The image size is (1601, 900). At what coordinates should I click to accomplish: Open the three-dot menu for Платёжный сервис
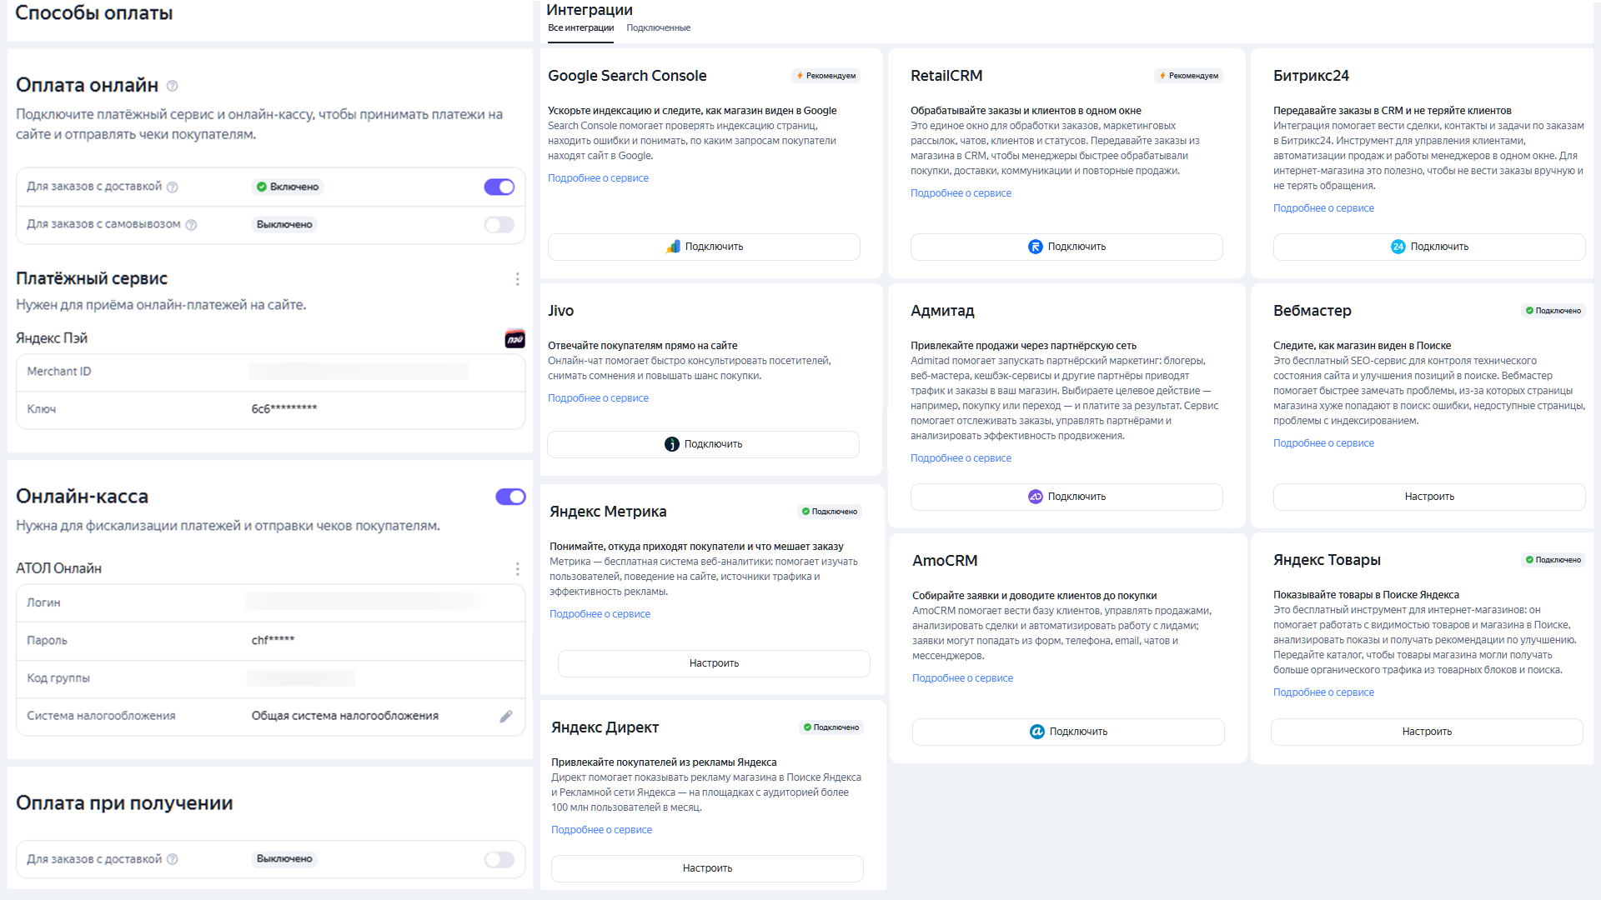[517, 279]
